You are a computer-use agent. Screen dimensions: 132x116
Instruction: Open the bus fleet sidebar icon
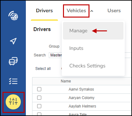13,61
